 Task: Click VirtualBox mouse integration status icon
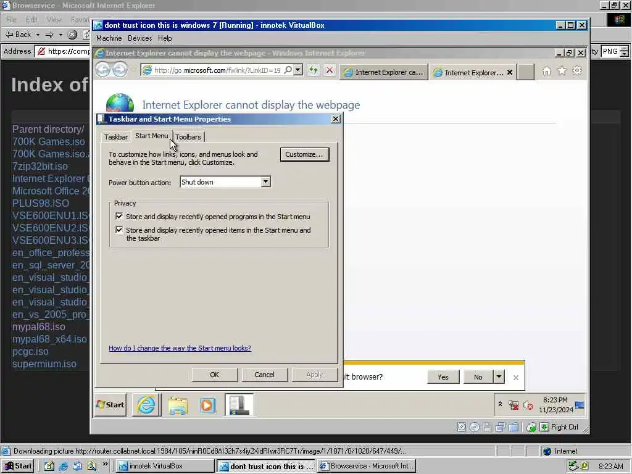click(x=531, y=427)
